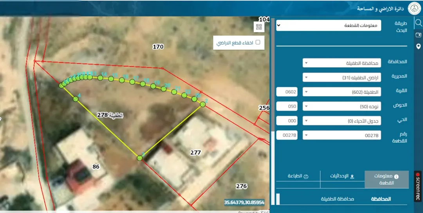Open the القرية village dropdown
Image resolution: width=423 pixels, height=213 pixels.
tap(342, 92)
